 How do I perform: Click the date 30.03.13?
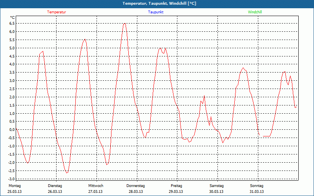click(x=216, y=192)
